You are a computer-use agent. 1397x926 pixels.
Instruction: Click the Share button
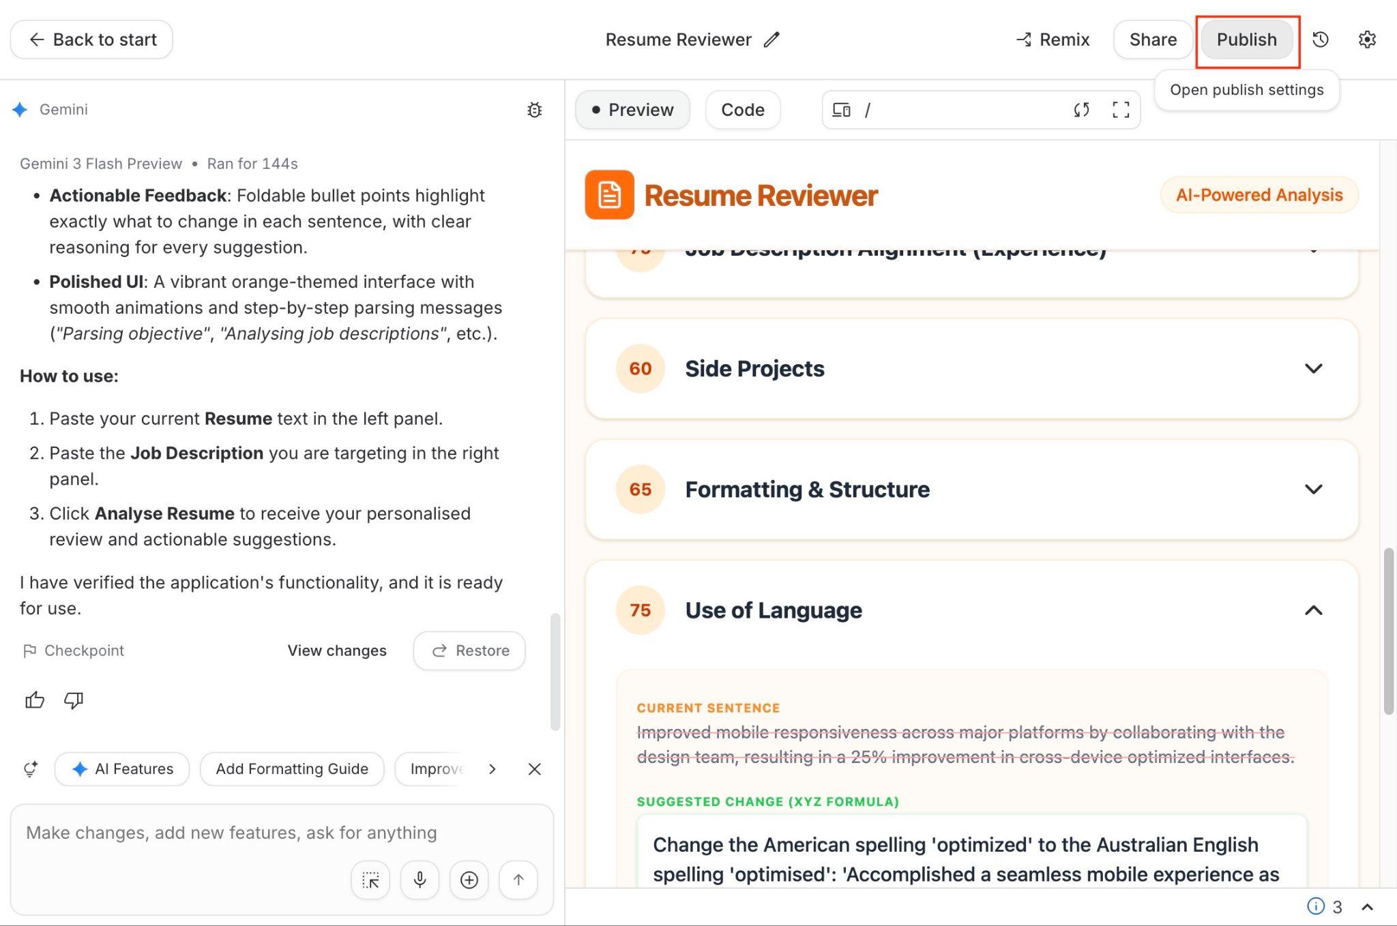(x=1153, y=40)
